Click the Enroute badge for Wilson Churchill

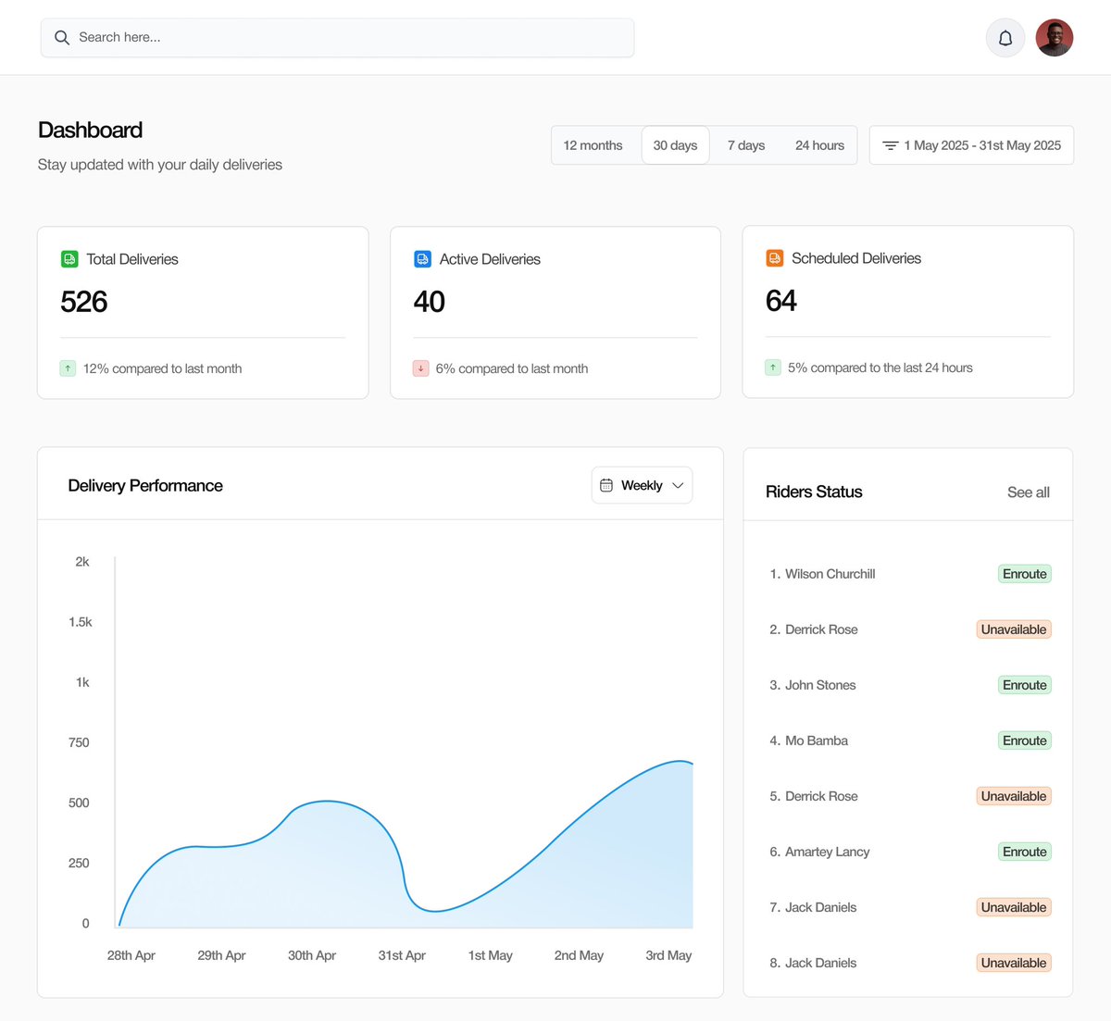(1025, 574)
